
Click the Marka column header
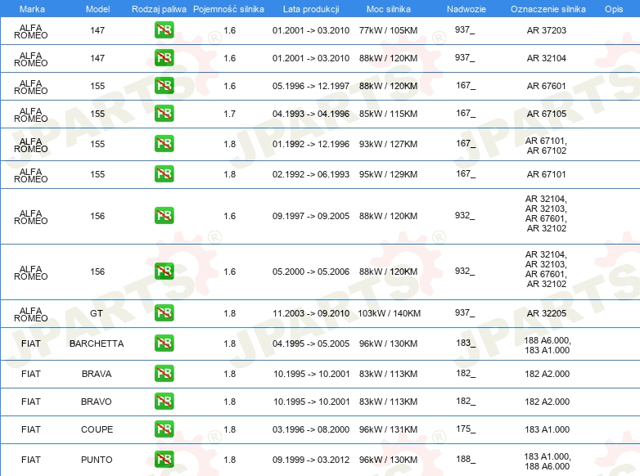point(32,9)
